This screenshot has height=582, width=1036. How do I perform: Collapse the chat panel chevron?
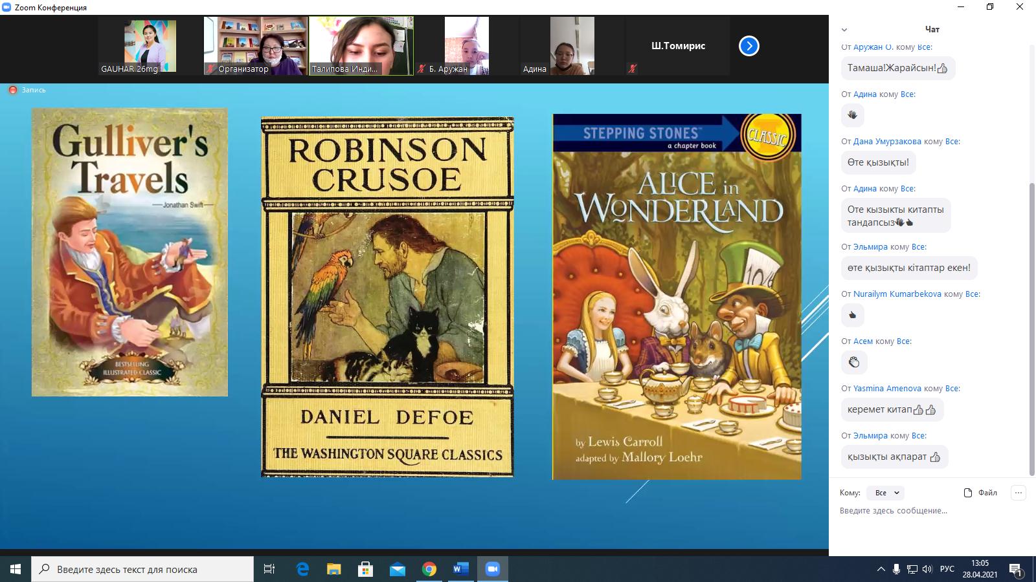[844, 30]
